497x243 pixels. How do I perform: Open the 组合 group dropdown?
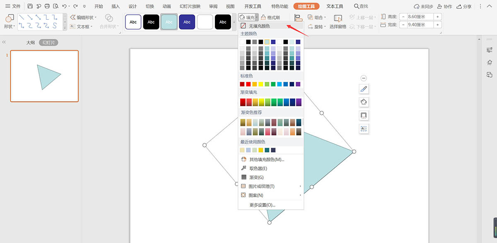pyautogui.click(x=317, y=17)
